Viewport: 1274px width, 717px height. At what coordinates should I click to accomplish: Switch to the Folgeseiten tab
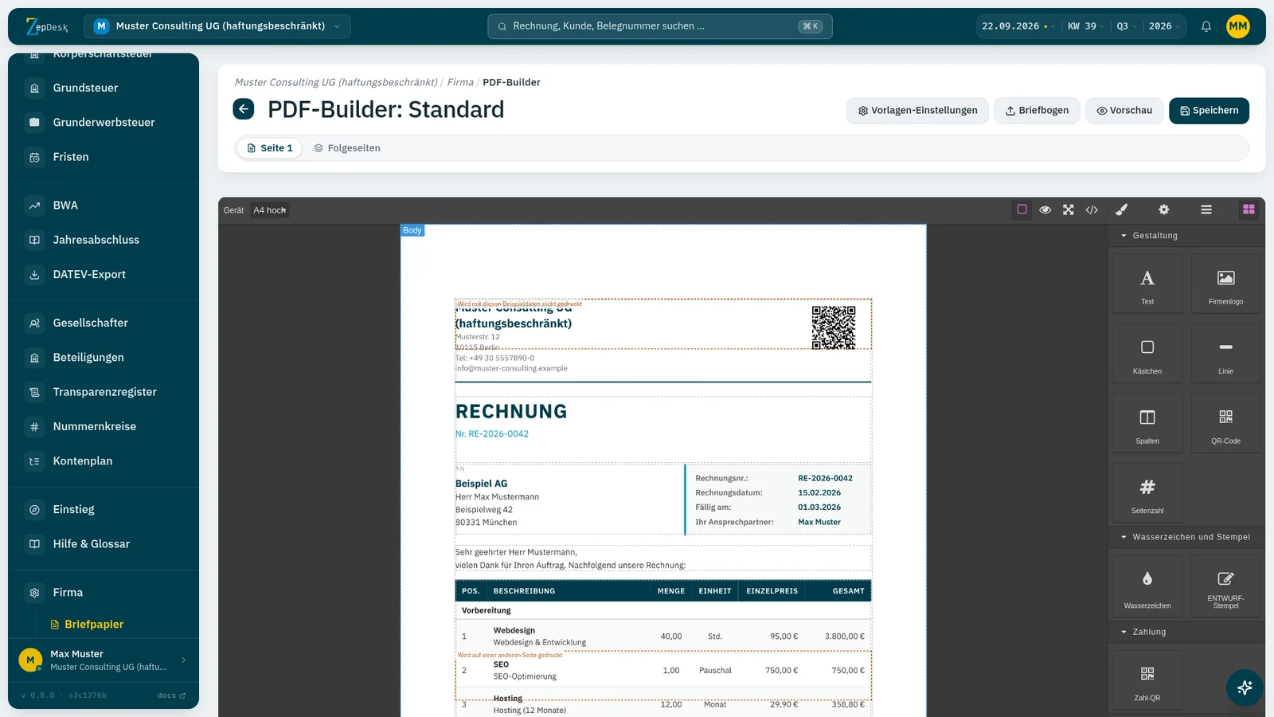(346, 148)
